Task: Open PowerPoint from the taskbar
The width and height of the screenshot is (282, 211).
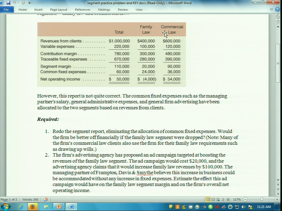Action: tap(59, 207)
